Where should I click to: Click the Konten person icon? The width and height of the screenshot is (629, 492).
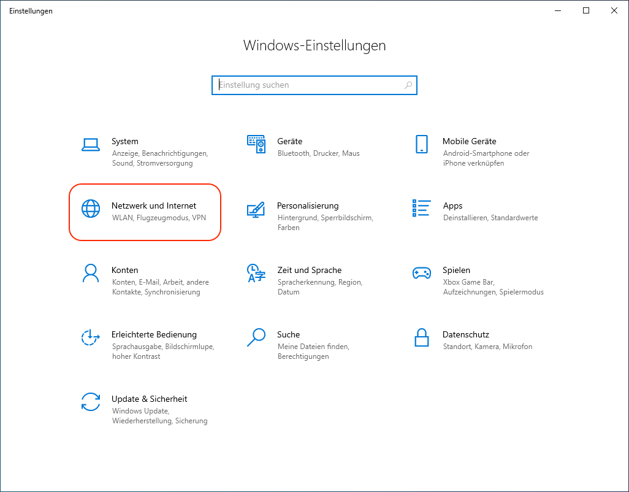[x=91, y=273]
